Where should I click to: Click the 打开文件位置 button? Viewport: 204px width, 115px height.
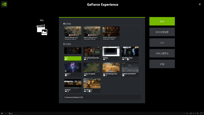pyautogui.click(x=162, y=32)
